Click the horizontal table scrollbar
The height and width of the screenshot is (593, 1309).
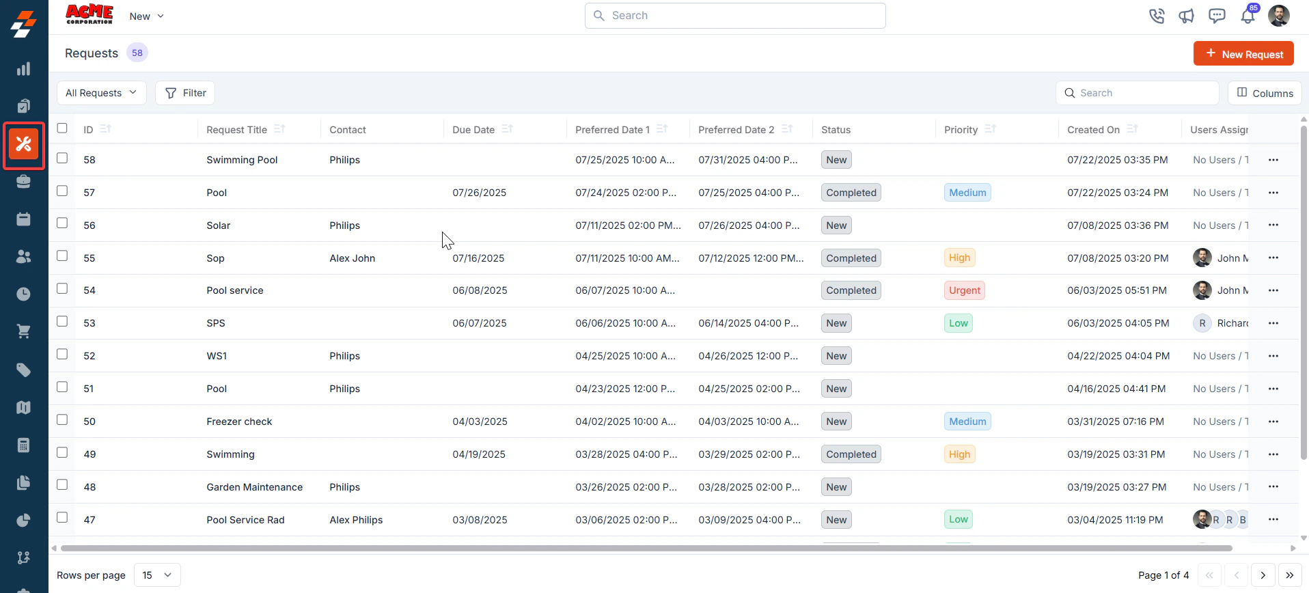click(646, 548)
